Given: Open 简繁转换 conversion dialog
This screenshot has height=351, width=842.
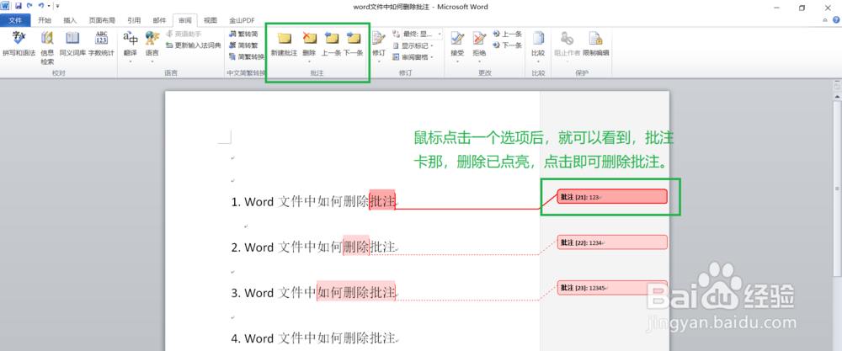Looking at the screenshot, I should tap(246, 56).
